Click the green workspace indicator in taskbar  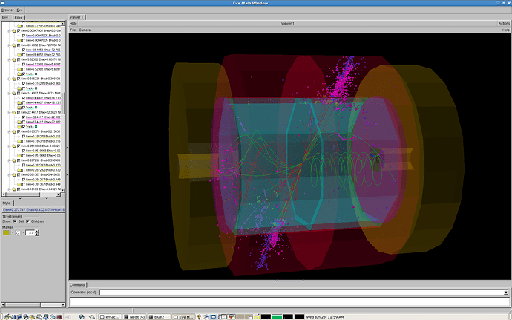pos(277,316)
